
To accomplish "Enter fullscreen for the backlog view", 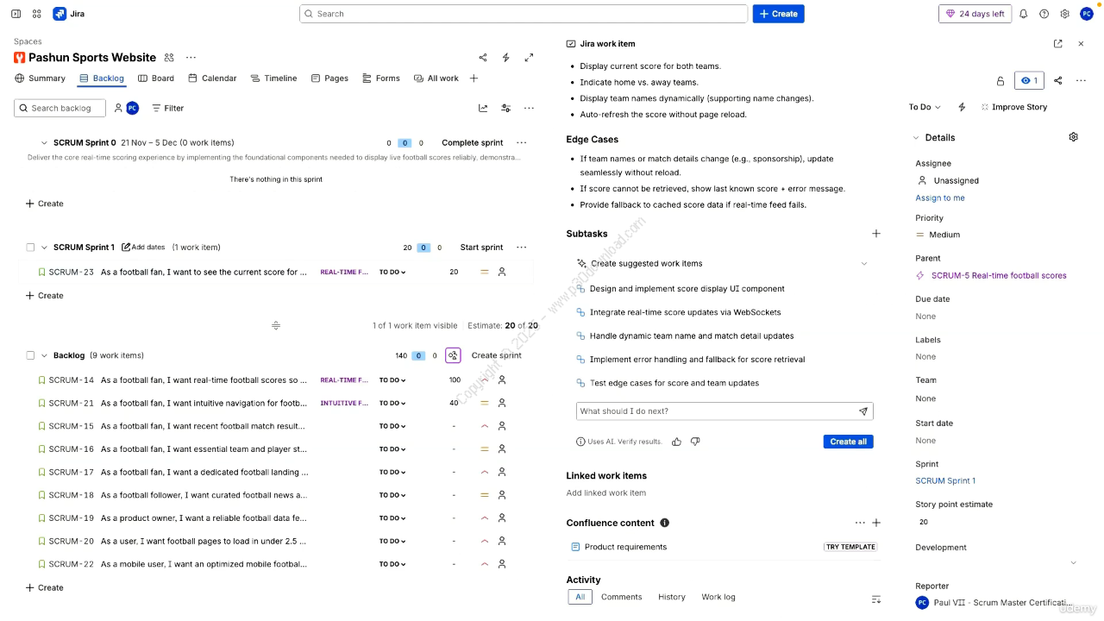I will [x=529, y=58].
